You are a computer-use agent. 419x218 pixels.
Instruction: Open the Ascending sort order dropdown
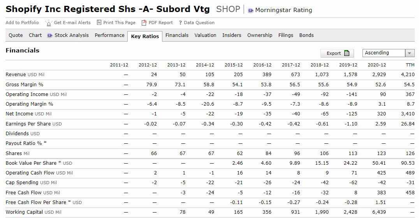[410, 53]
